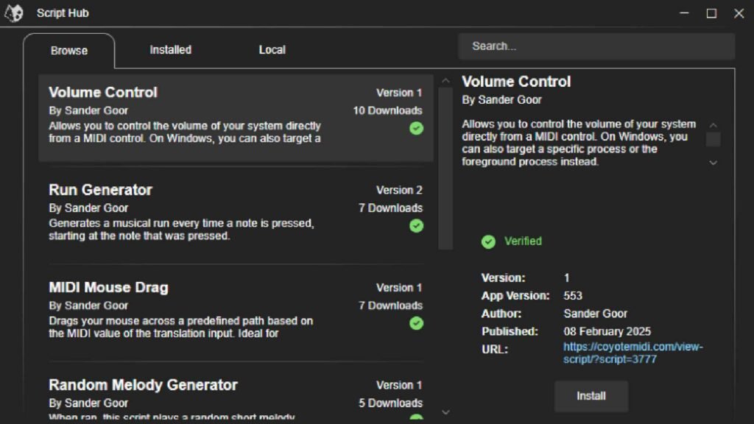Click the script list scrollbar thumb
The width and height of the screenshot is (754, 424).
(445, 169)
